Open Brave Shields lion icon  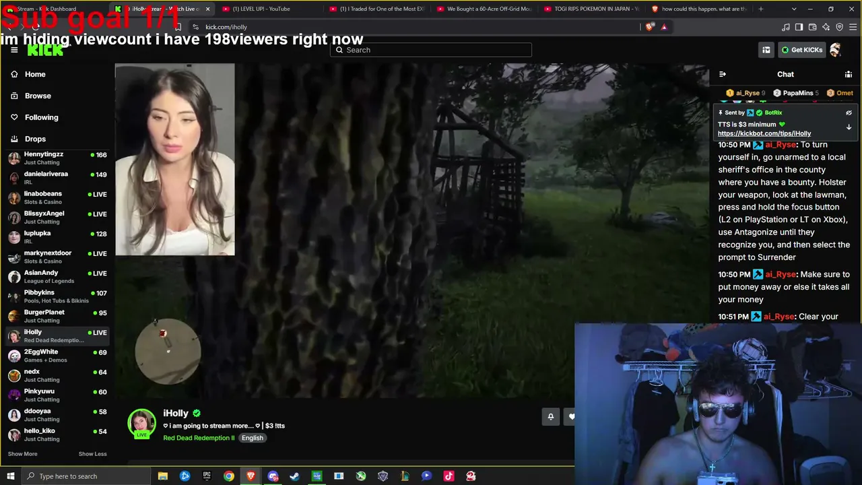[x=649, y=27]
